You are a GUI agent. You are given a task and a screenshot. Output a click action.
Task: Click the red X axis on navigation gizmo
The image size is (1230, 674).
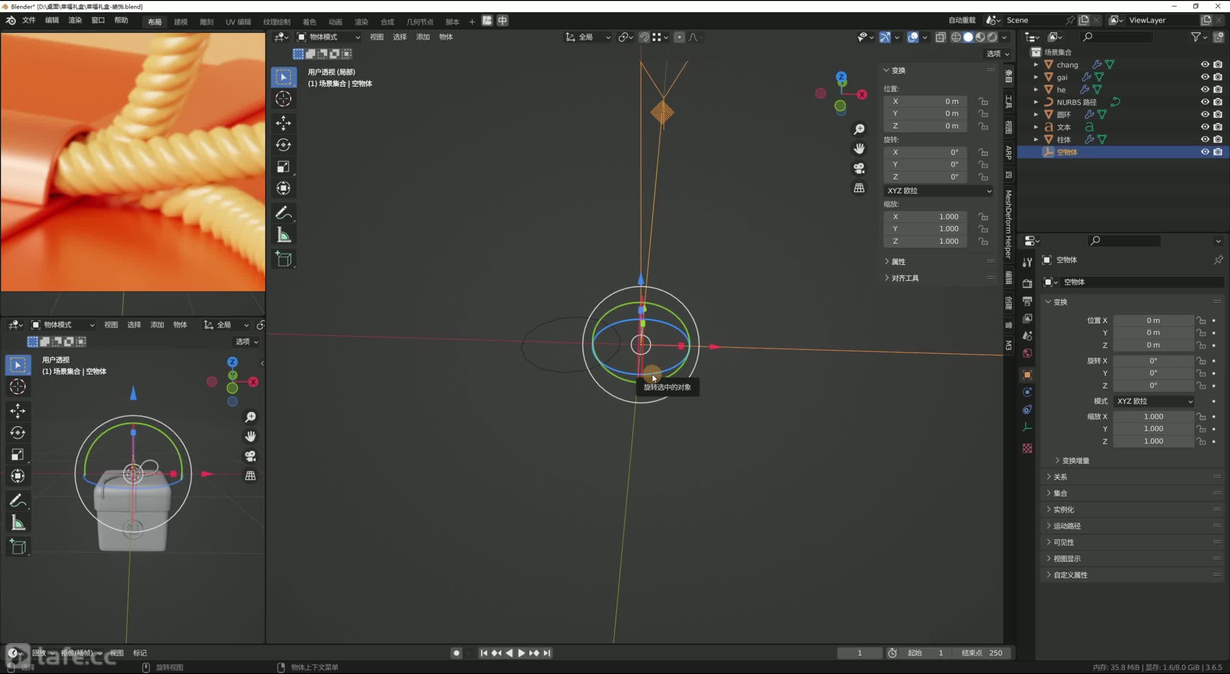pos(862,95)
